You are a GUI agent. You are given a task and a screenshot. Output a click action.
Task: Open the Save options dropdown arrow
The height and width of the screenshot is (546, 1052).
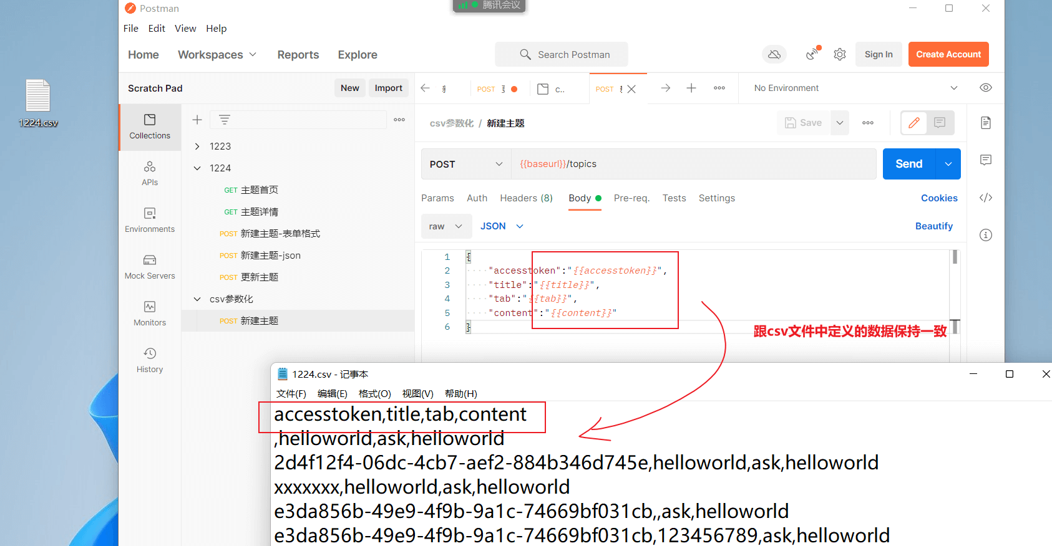(x=840, y=123)
